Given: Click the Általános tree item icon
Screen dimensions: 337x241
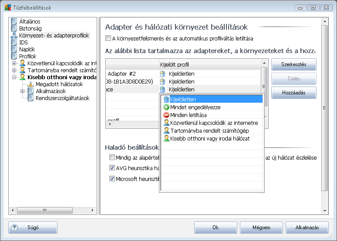Looking at the screenshot, I should click(x=14, y=21).
